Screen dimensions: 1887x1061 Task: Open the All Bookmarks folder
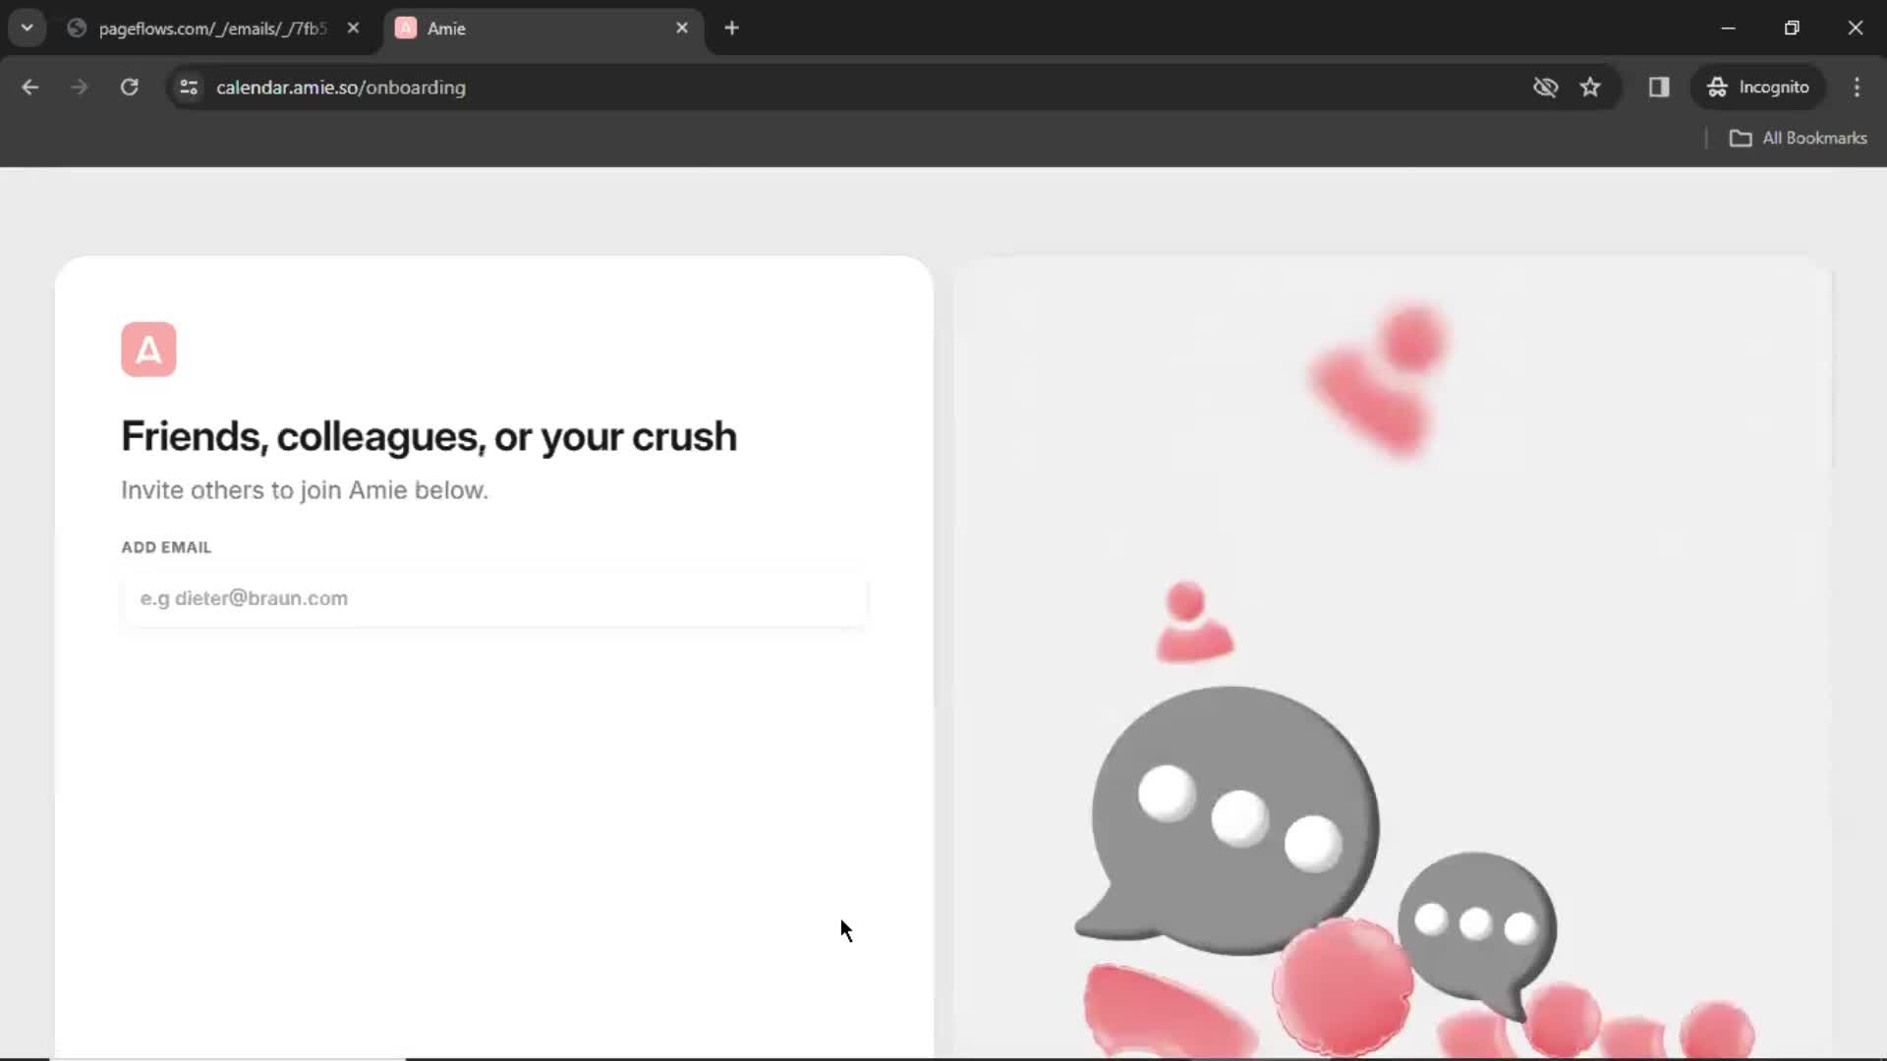pyautogui.click(x=1799, y=138)
